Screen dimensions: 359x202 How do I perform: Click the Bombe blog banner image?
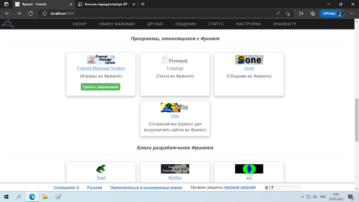point(175,169)
